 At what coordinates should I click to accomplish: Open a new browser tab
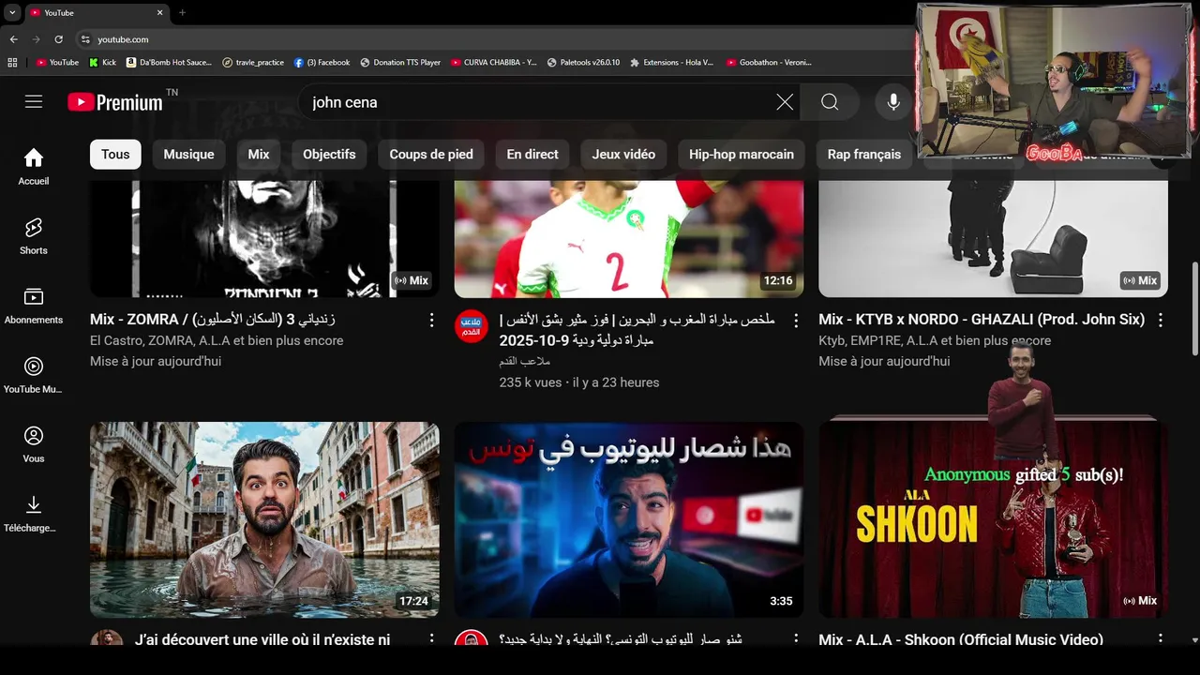point(182,12)
